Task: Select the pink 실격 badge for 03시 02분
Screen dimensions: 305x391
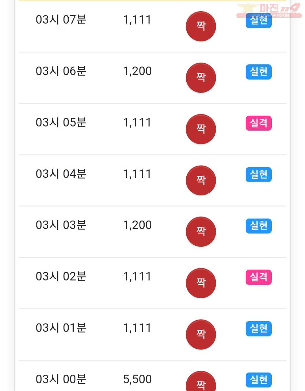Action: 259,277
